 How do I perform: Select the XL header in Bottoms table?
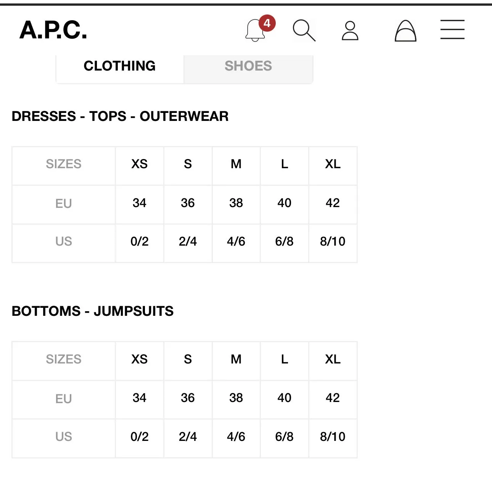pyautogui.click(x=333, y=359)
